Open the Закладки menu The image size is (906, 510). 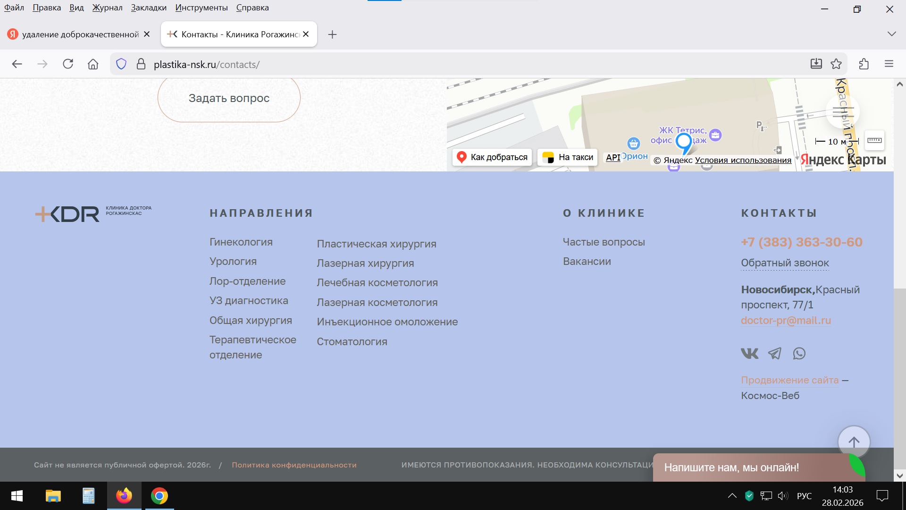148,8
